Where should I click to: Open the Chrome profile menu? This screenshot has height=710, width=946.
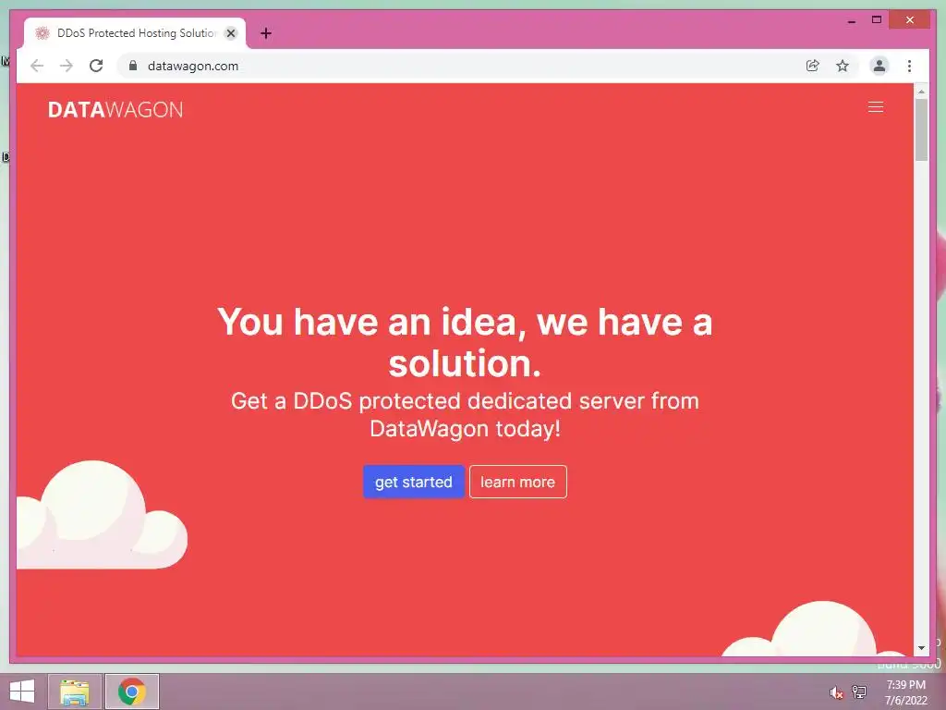click(x=879, y=66)
